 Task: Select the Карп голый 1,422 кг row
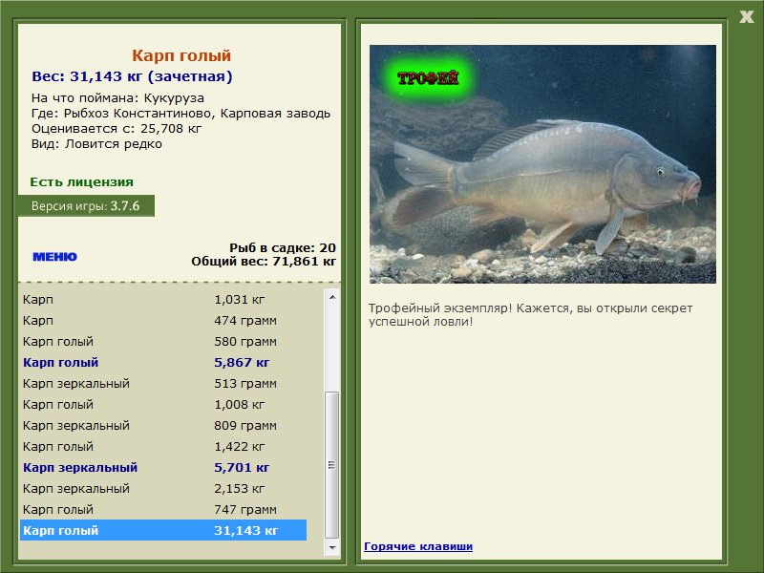[x=163, y=446]
